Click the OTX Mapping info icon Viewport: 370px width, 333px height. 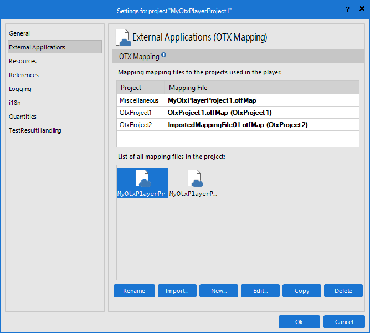(x=164, y=55)
